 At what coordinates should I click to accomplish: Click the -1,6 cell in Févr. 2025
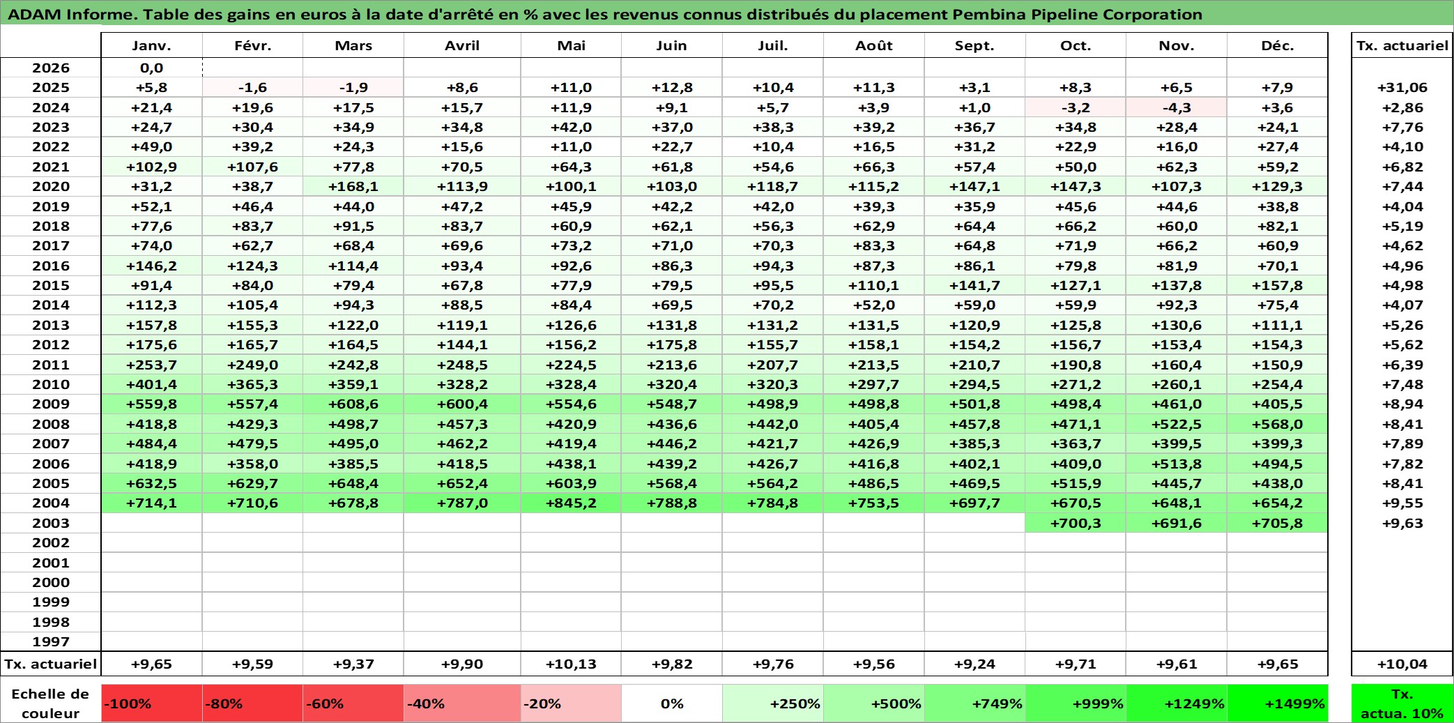tap(252, 87)
